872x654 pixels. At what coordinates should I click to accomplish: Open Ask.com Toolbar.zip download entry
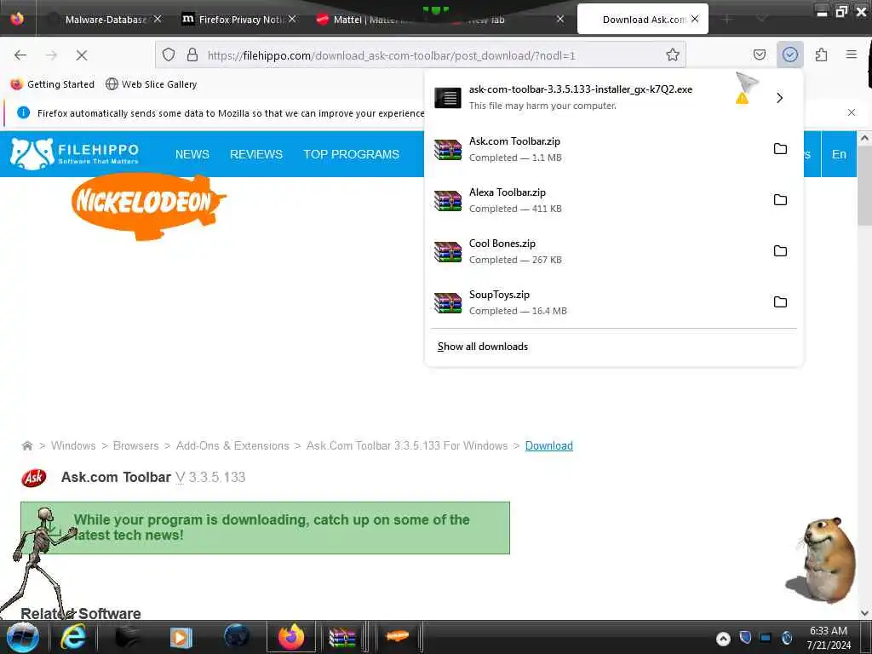pos(595,149)
